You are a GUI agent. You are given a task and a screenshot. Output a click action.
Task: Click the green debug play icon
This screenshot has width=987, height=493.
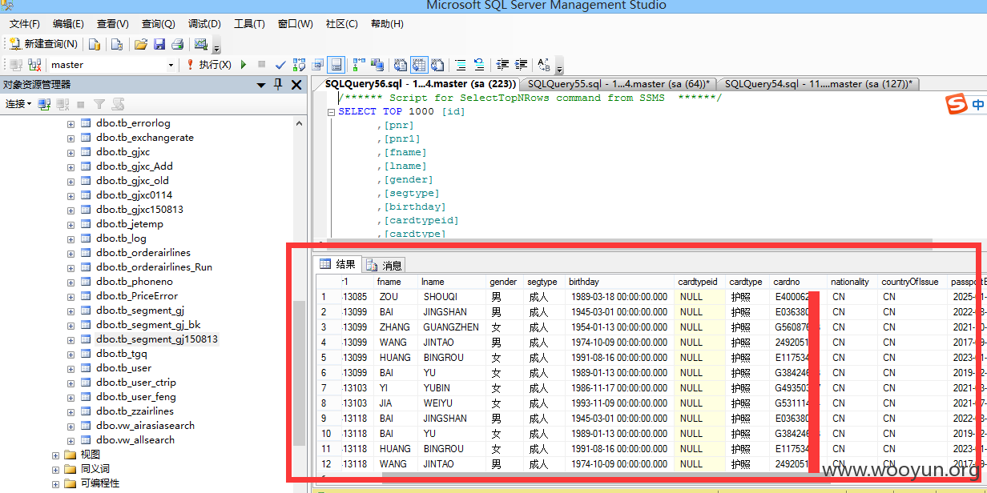click(244, 65)
